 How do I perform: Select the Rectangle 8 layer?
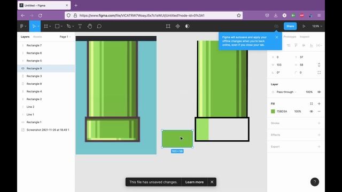46,84
